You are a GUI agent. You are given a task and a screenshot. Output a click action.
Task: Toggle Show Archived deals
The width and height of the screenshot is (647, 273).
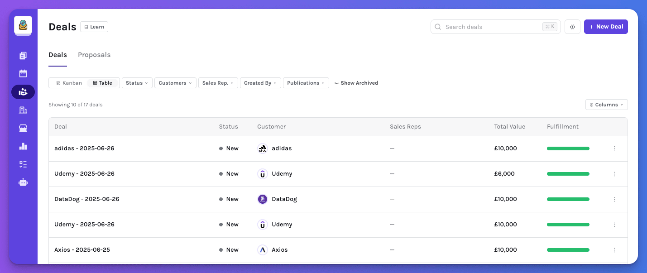pos(356,83)
